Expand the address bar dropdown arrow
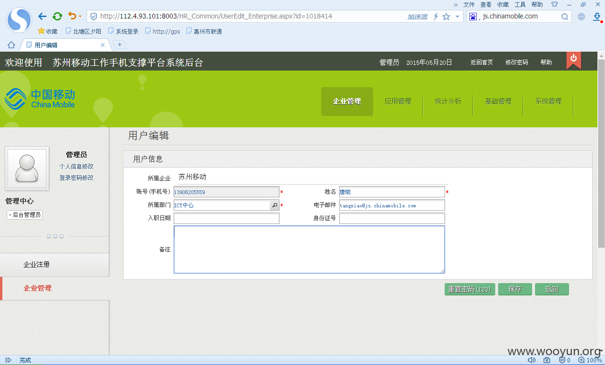The width and height of the screenshot is (605, 365). click(x=457, y=17)
